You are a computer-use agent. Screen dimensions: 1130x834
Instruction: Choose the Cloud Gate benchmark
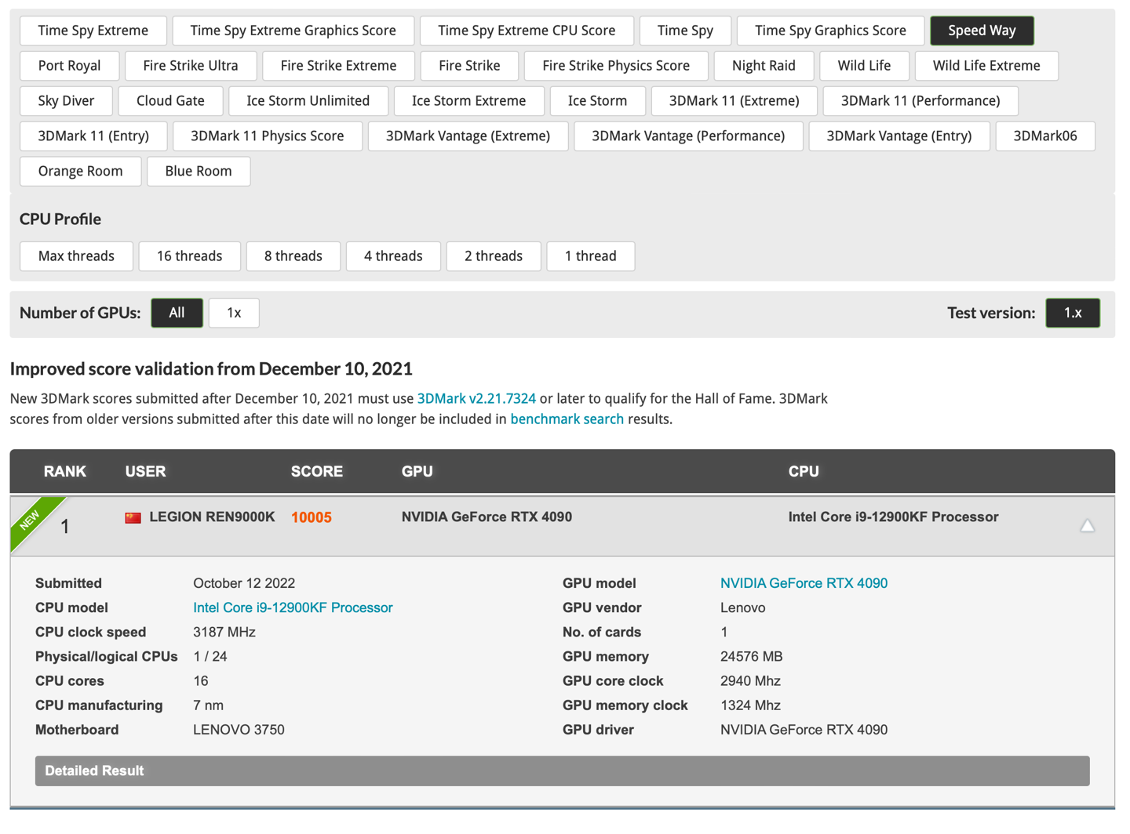[170, 101]
